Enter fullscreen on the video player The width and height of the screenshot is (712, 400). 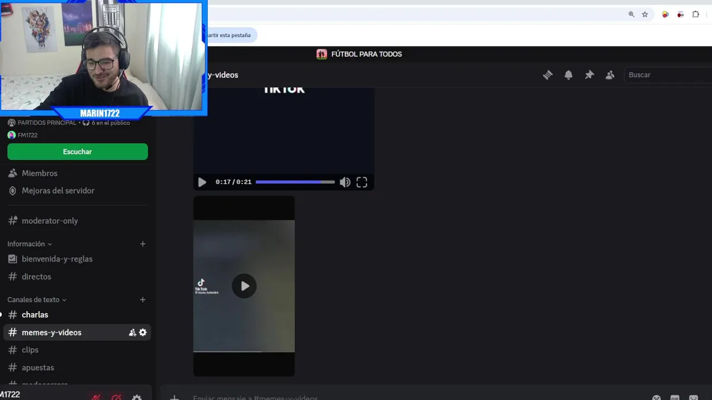point(362,182)
